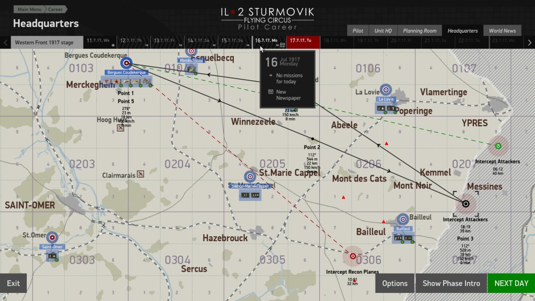Select the Headquarters tab
The width and height of the screenshot is (535, 301).
pyautogui.click(x=462, y=30)
